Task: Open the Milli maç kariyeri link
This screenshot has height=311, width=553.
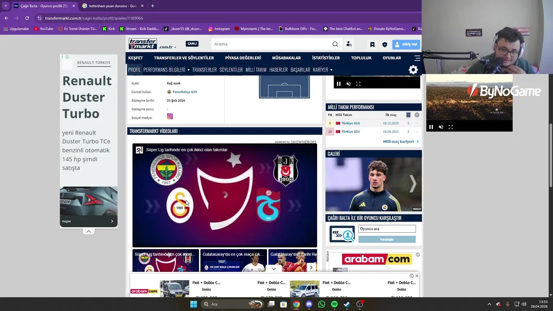Action: point(400,142)
